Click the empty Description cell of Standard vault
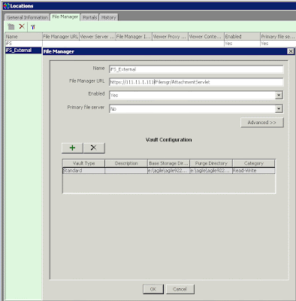 [126, 171]
